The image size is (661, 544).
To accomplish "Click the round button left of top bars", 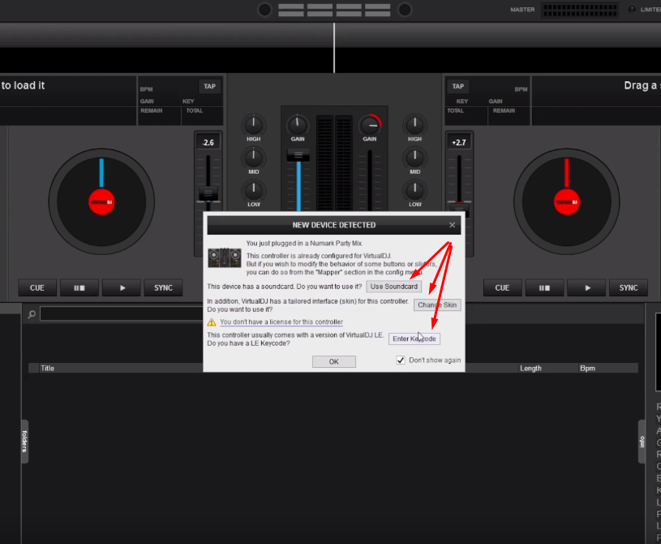I will point(264,9).
